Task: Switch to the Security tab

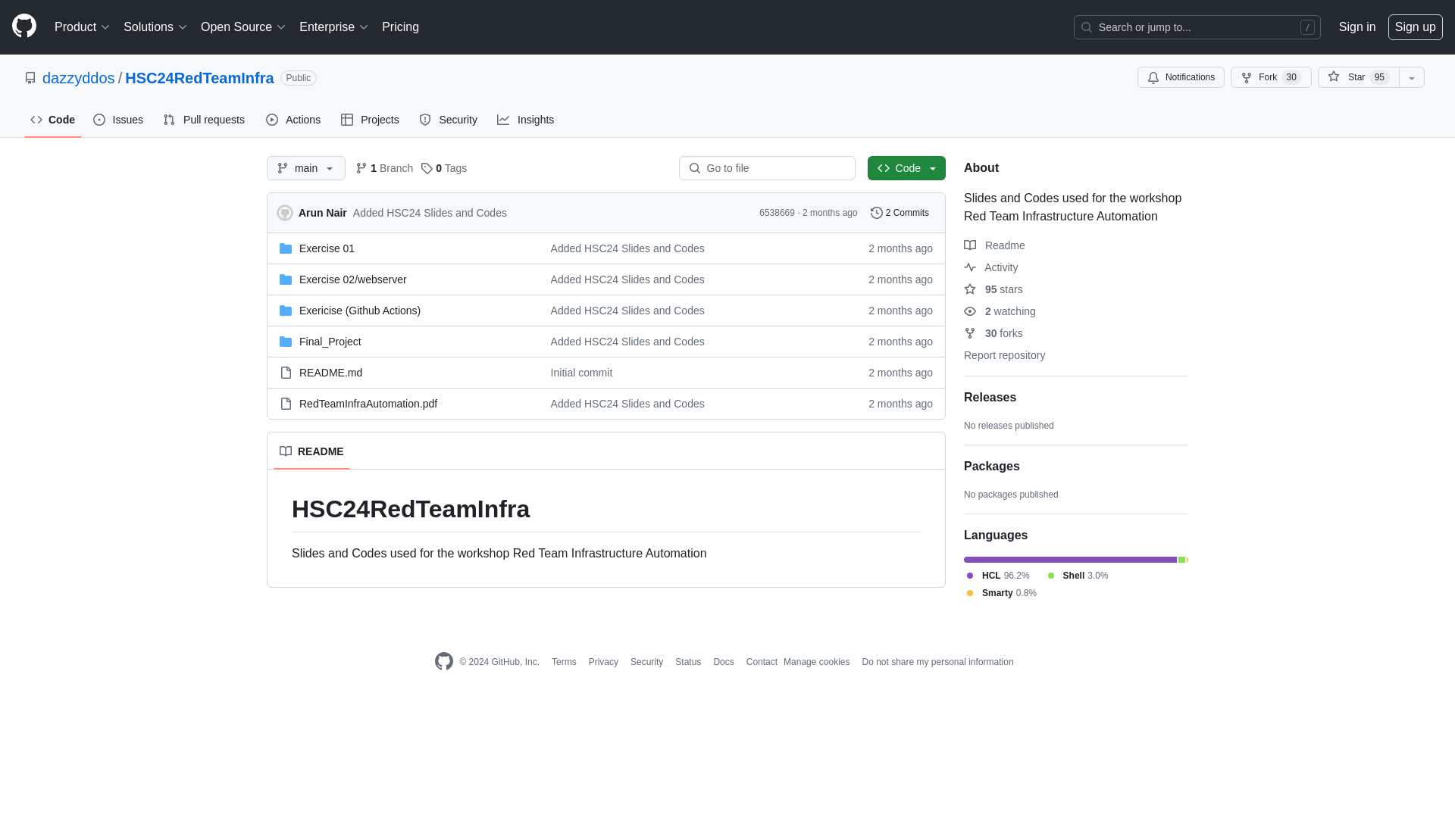Action: tap(449, 120)
